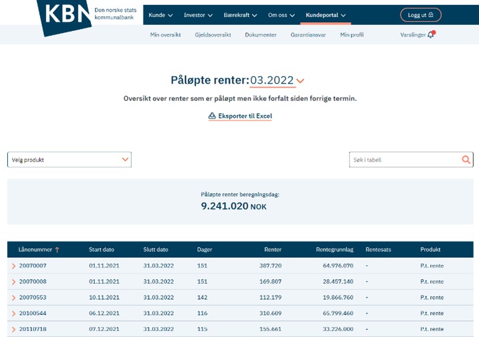Click the search magnifier icon

466,160
